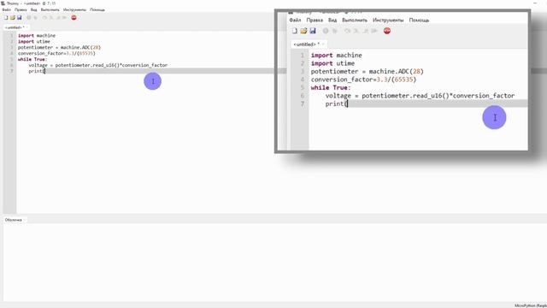The height and width of the screenshot is (308, 547).
Task: Click 'print(' line in main editor
Action: point(37,71)
